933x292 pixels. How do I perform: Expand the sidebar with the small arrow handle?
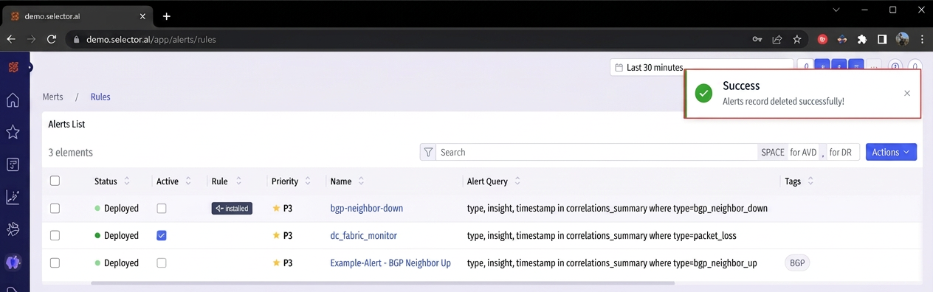point(30,68)
